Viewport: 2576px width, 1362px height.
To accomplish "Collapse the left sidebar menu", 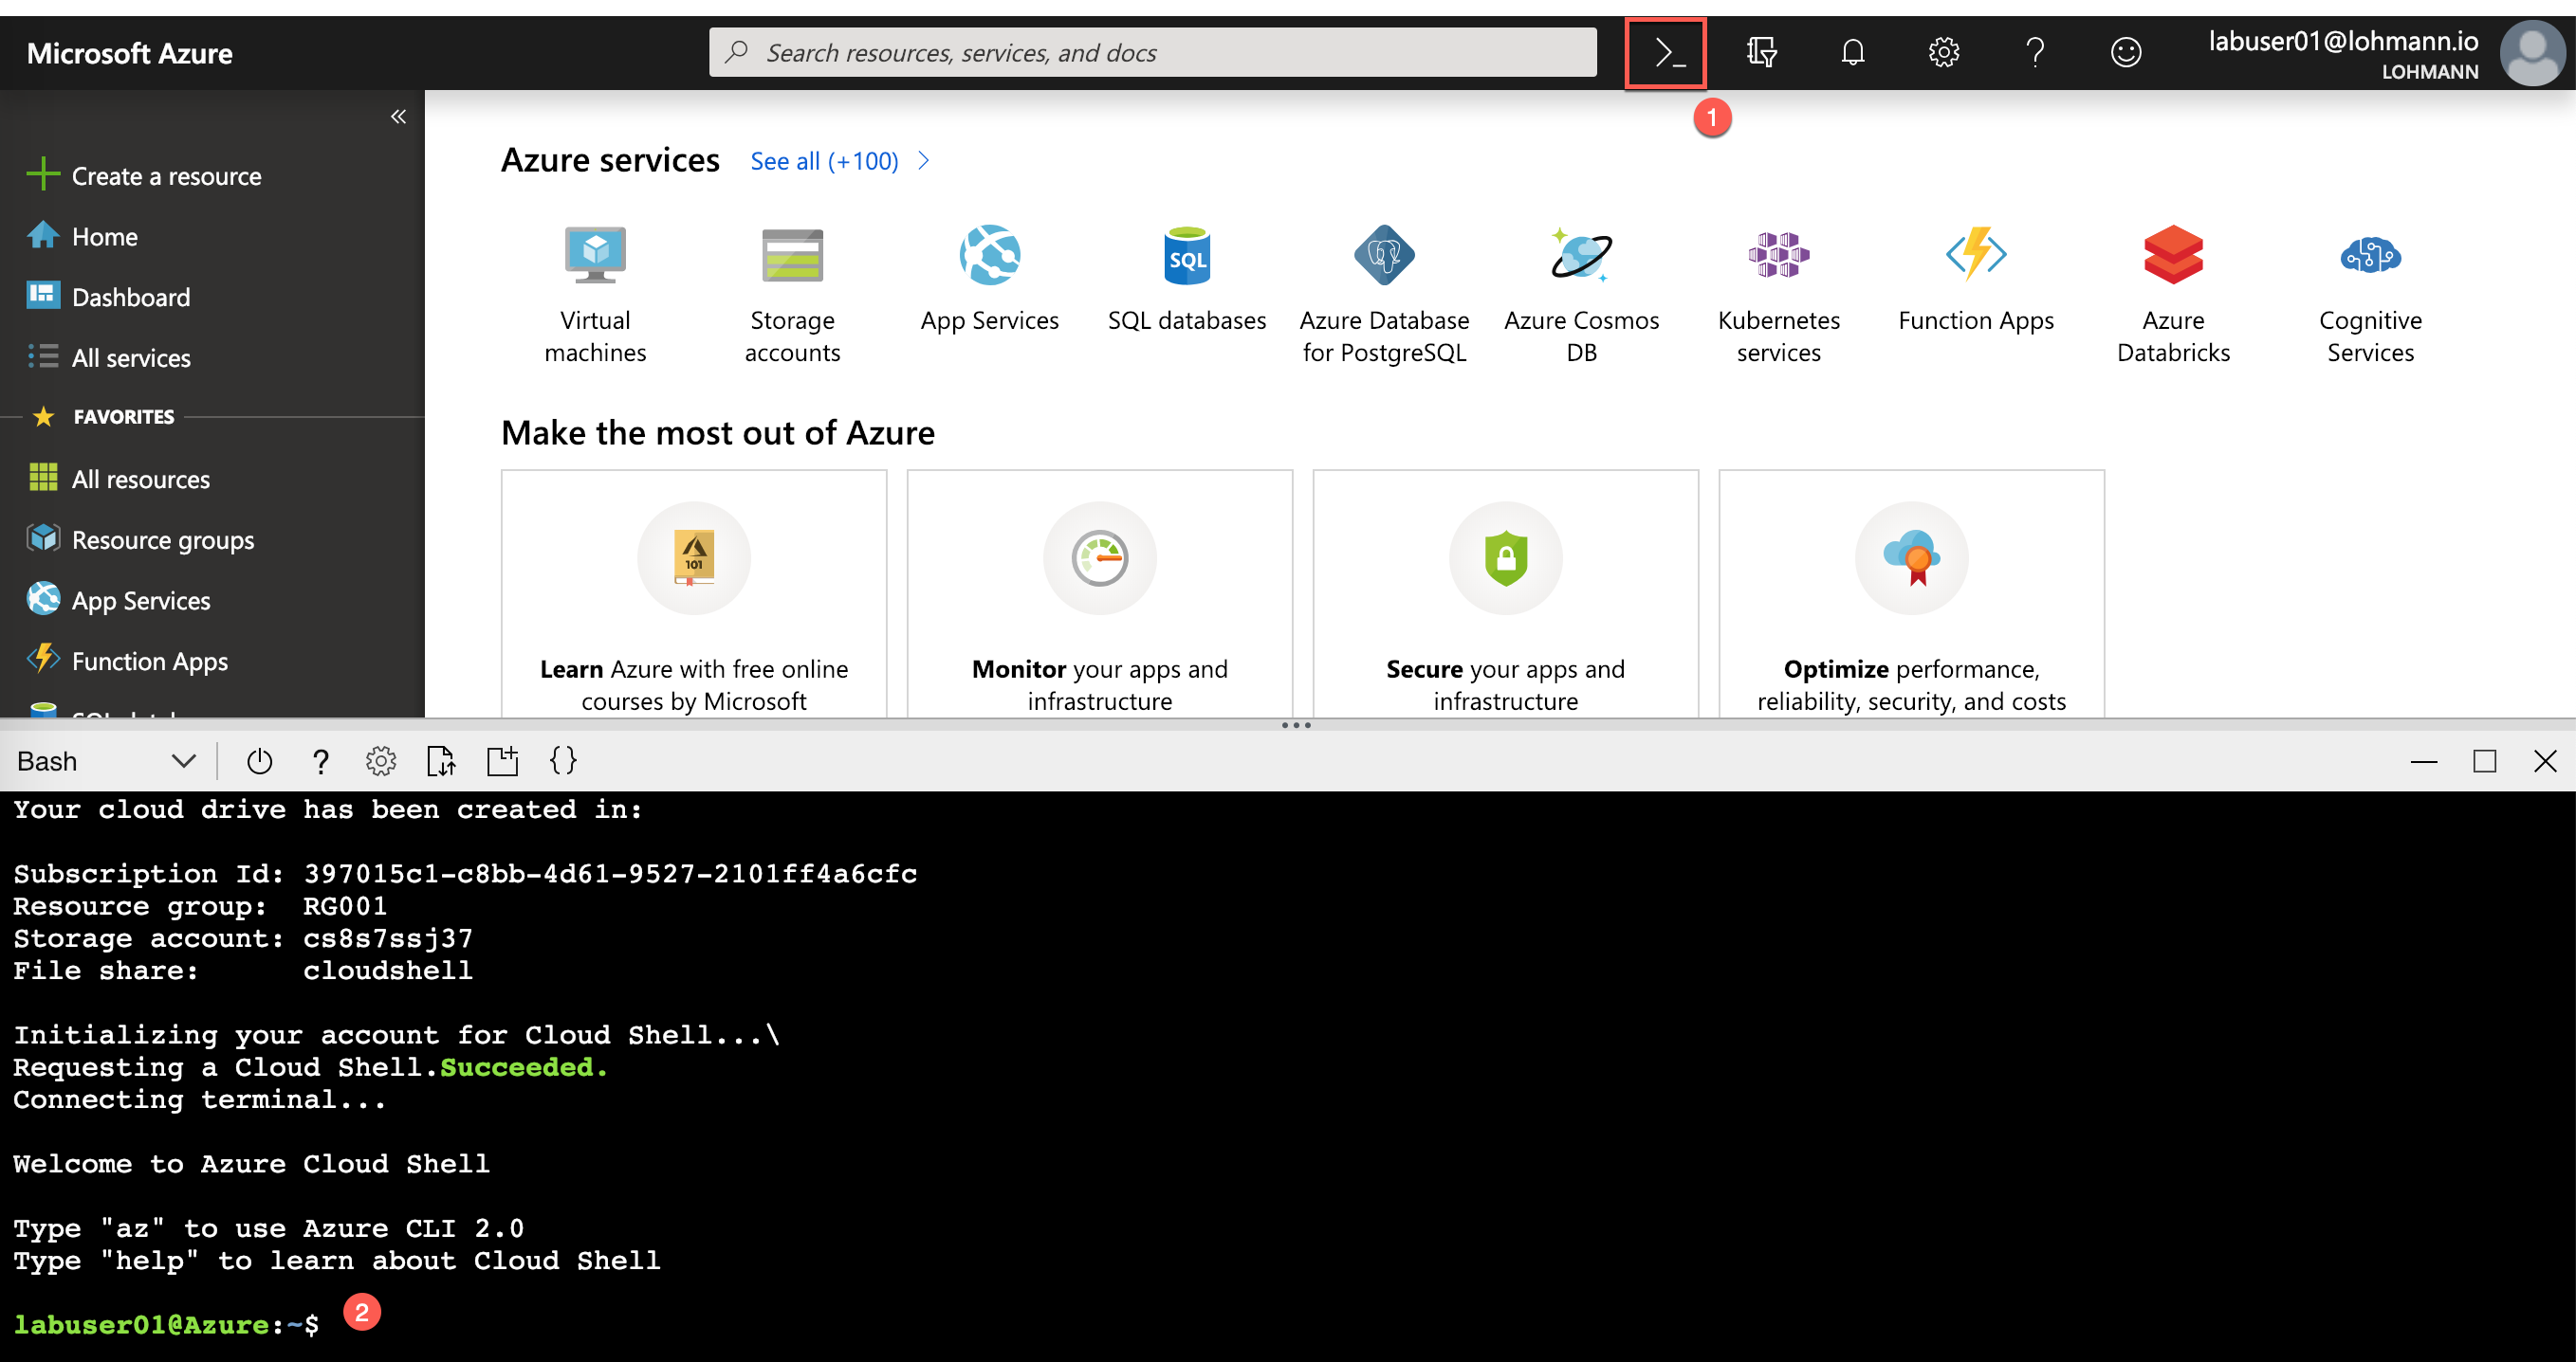I will coord(398,117).
